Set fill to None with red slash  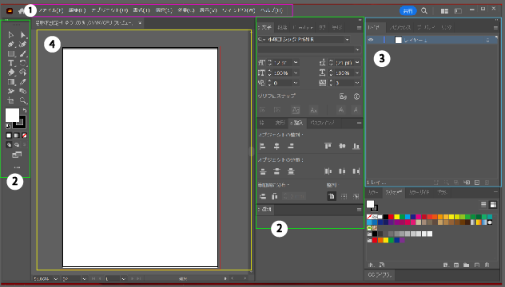[24, 136]
